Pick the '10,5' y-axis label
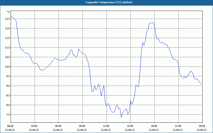Image resolution: width=213 pixels, height=133 pixels. coord(7,57)
